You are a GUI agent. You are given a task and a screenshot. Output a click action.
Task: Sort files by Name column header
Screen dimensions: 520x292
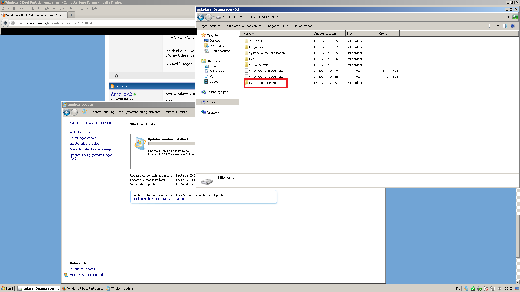pyautogui.click(x=276, y=34)
